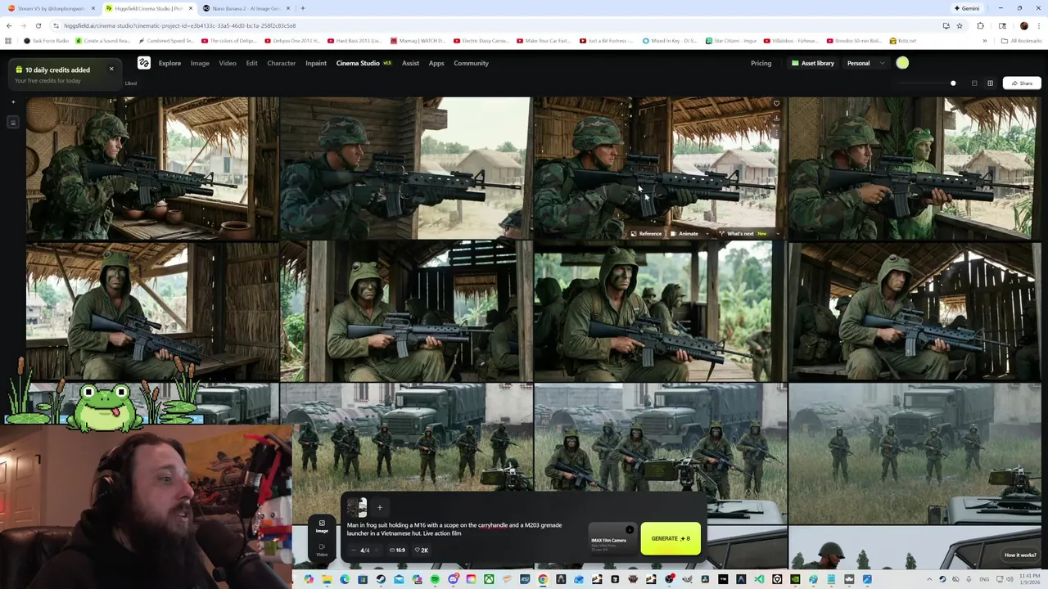Open more options on hovered image

tap(776, 132)
